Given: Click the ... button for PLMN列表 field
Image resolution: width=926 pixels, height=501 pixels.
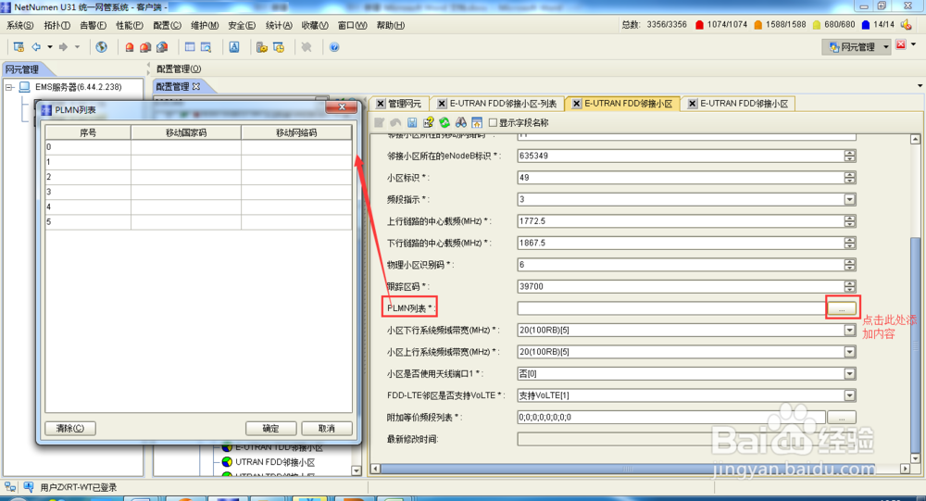Looking at the screenshot, I should (x=842, y=308).
